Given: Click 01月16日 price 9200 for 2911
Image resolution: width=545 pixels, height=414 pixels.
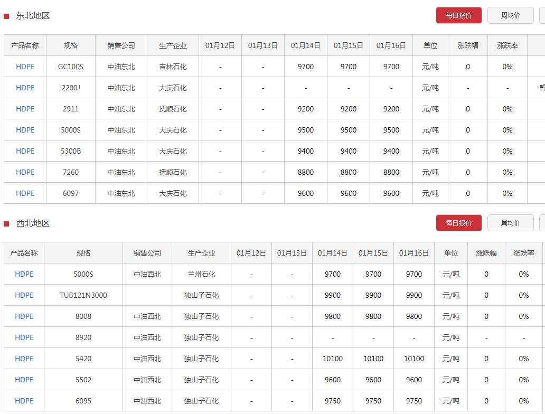Looking at the screenshot, I should pos(391,109).
